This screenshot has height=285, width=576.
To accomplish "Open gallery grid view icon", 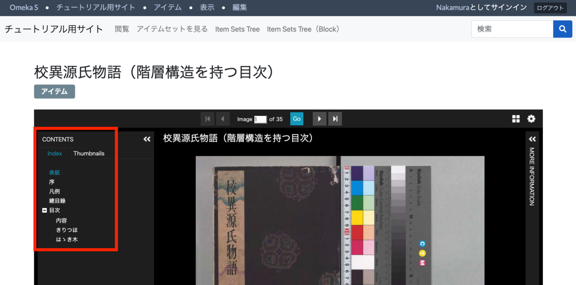I will tap(516, 119).
